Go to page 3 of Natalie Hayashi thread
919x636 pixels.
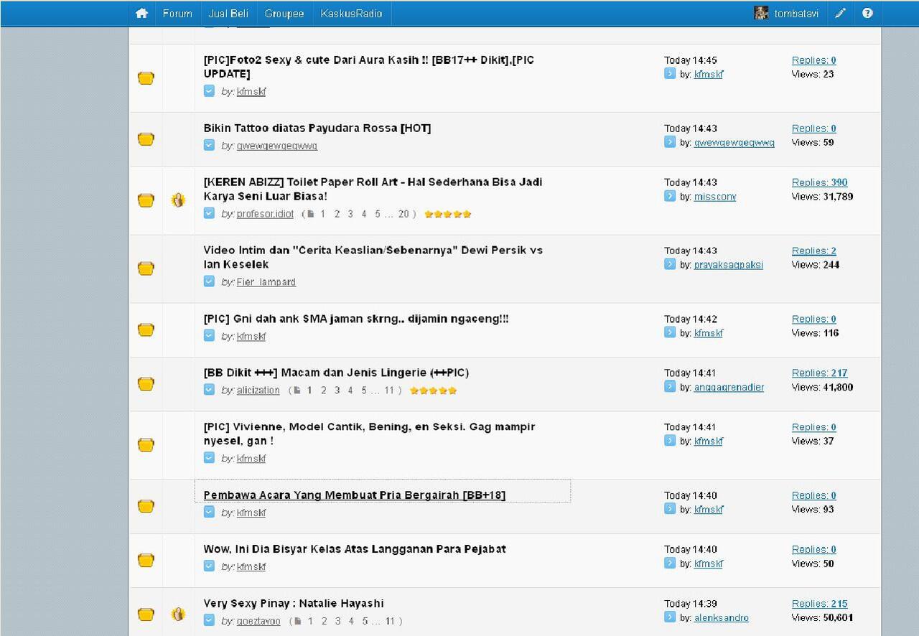337,621
